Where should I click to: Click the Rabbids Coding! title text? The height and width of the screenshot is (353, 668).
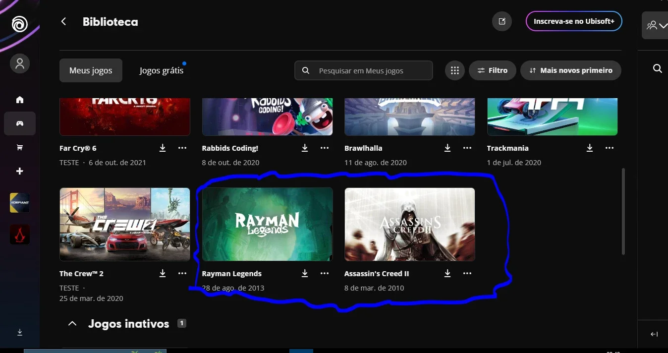point(230,148)
